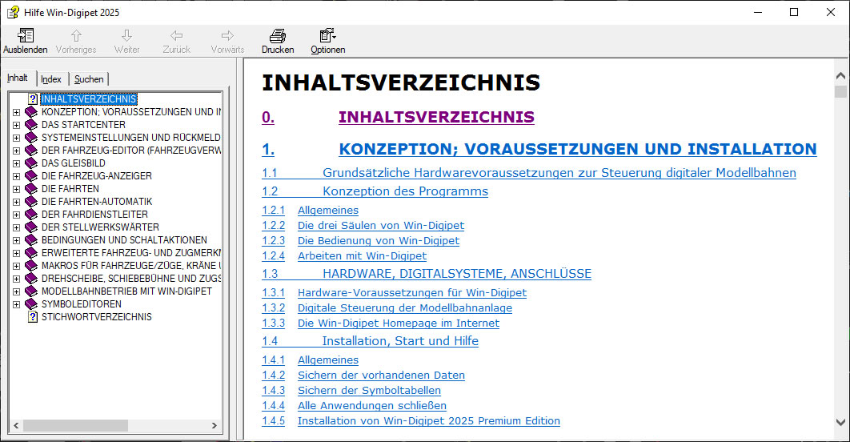850x442 pixels.
Task: Click the purple book icon beside DAS GLEISBILD
Action: pos(32,163)
